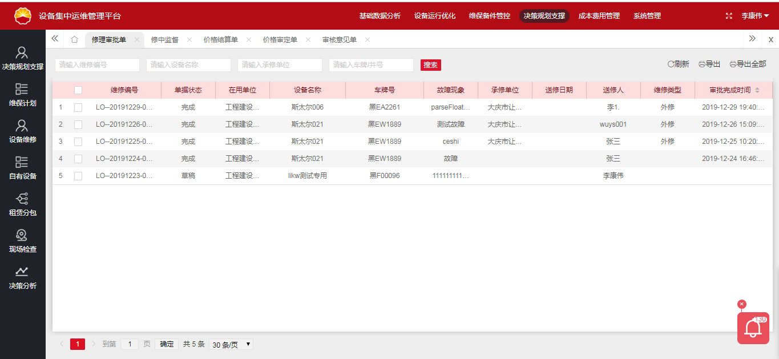
Task: Click the red 搜索 button
Action: pyautogui.click(x=430, y=65)
